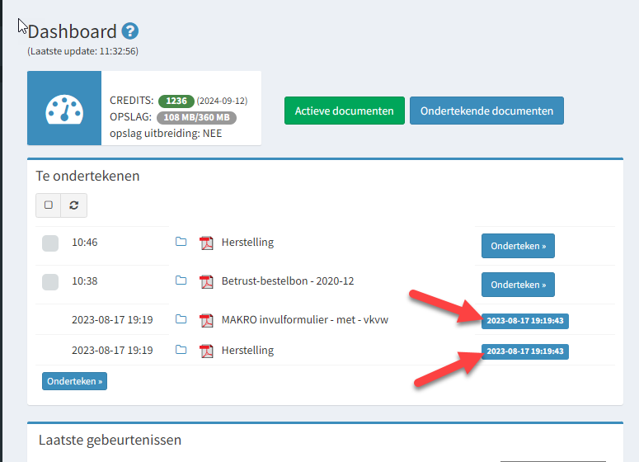Click Onderteken for the Betrust-bestelbon row
The height and width of the screenshot is (462, 639).
(518, 285)
